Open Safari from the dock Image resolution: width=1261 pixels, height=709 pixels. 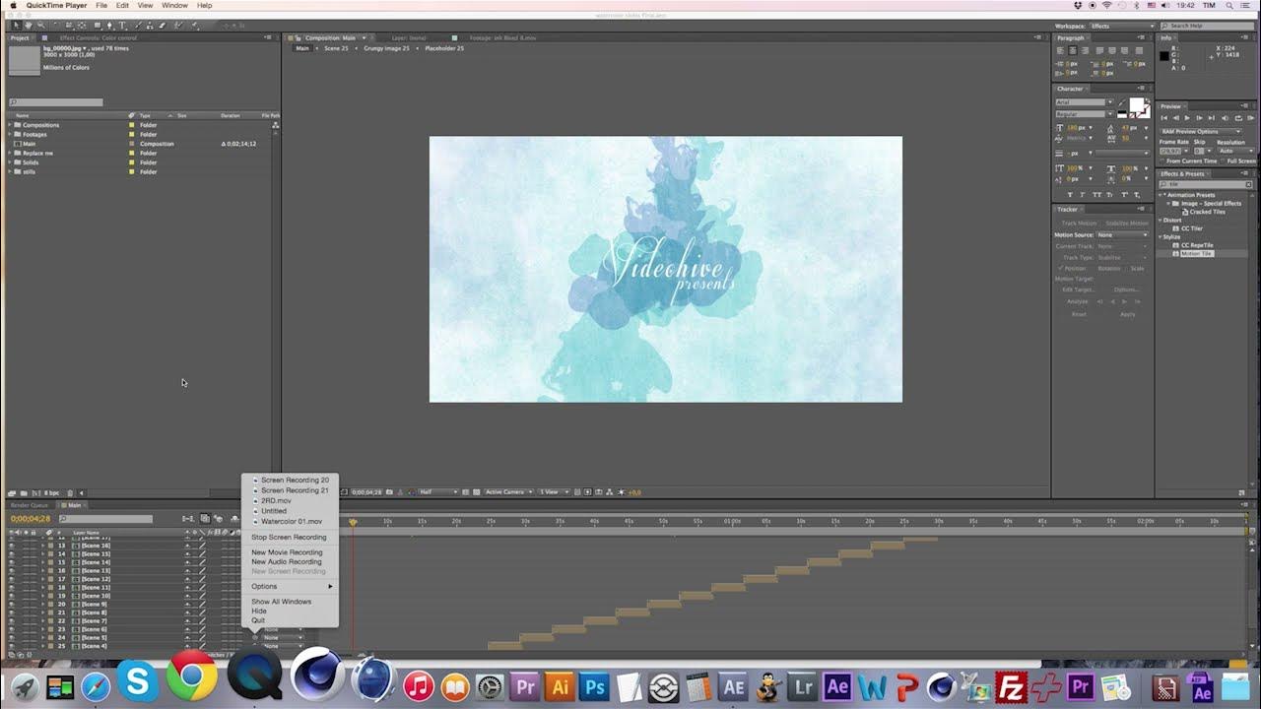coord(96,685)
